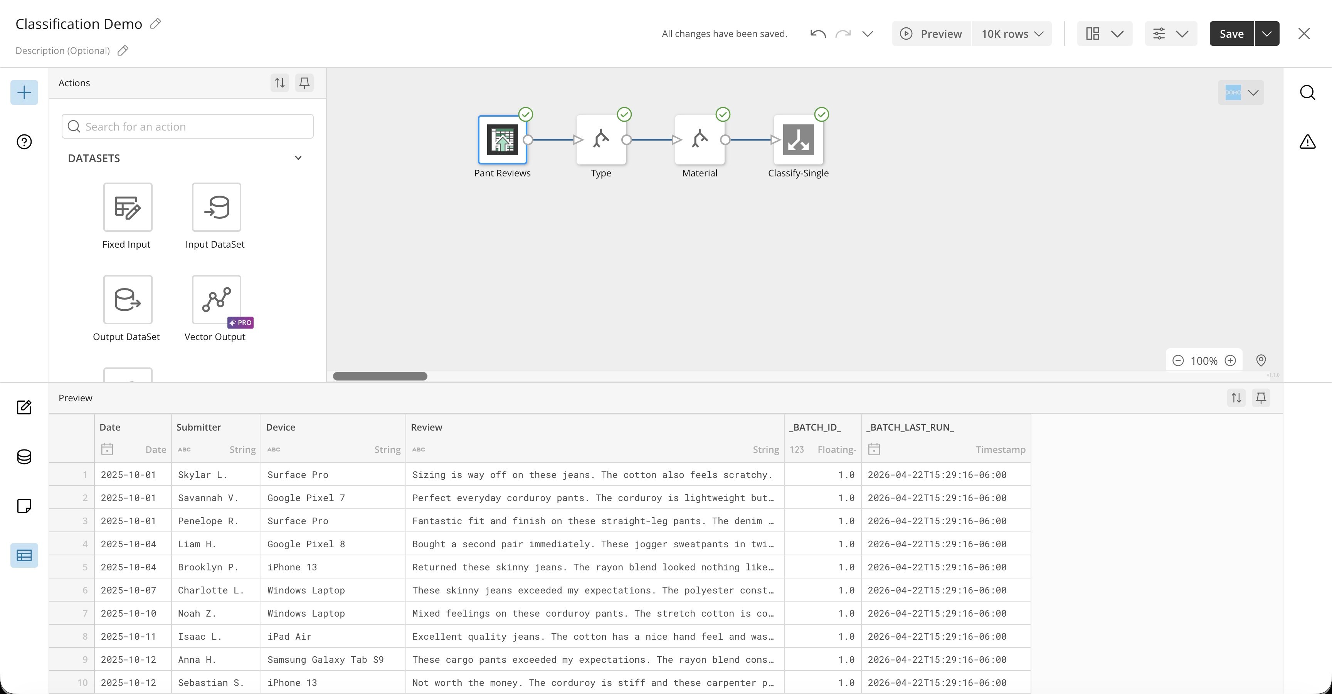Open the warnings triangle panel

[x=1307, y=142]
